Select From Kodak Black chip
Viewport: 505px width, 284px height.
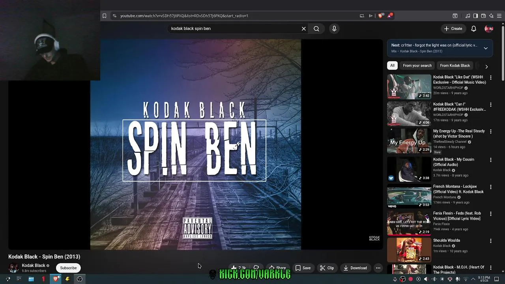coord(455,65)
